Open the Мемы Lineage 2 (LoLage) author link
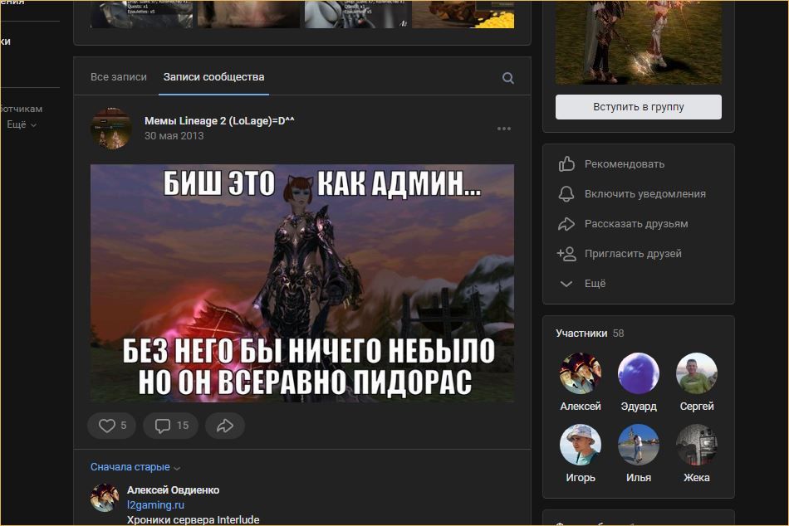The height and width of the screenshot is (526, 789). [219, 120]
